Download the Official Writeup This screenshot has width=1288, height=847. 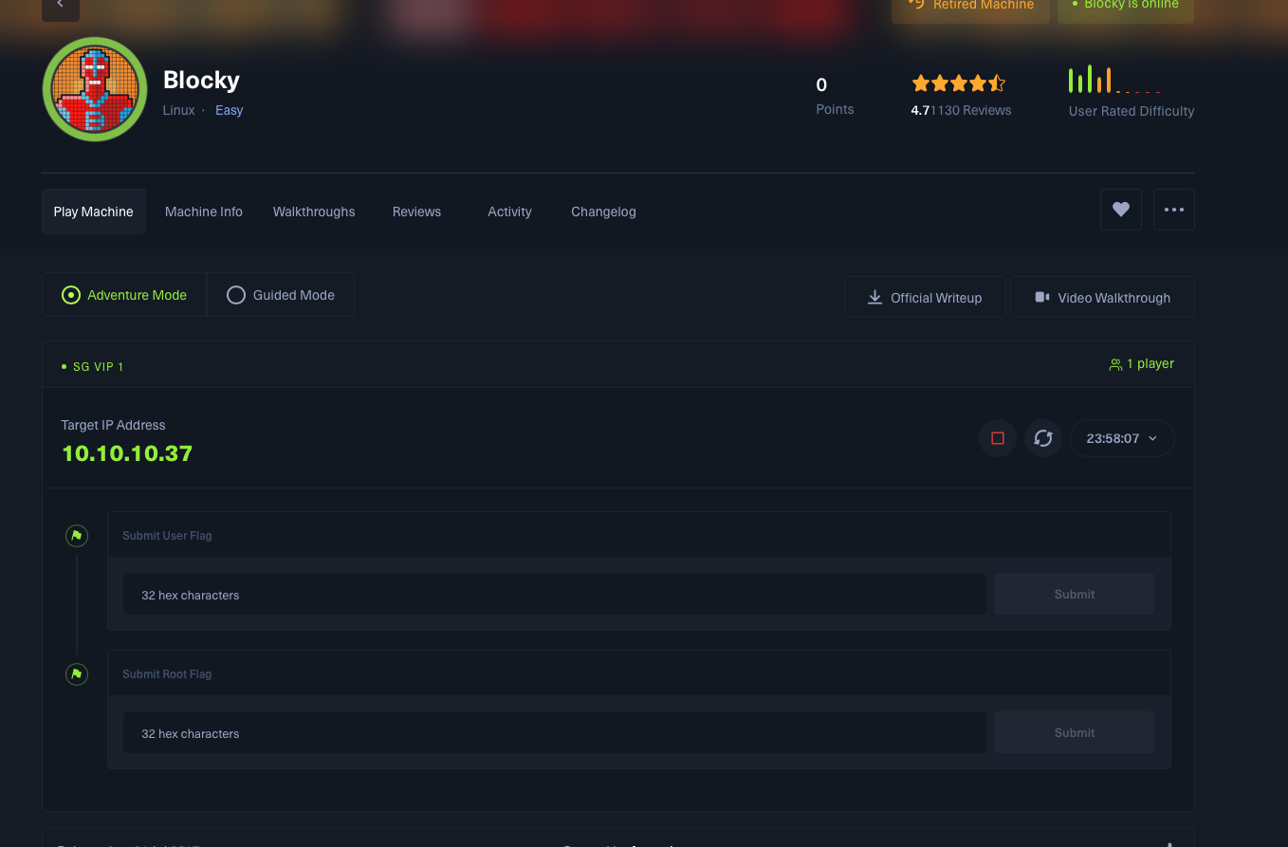point(925,297)
